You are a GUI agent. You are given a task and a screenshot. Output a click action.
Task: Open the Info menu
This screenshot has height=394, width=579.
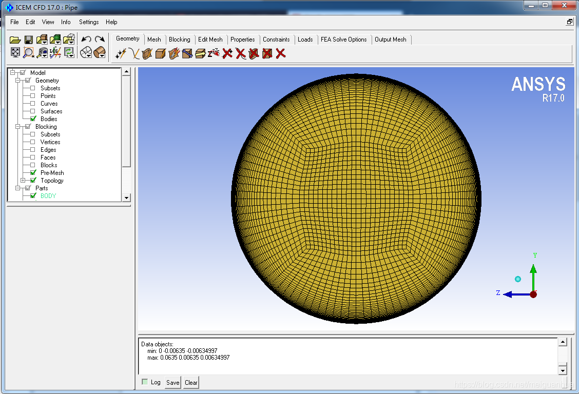point(66,22)
